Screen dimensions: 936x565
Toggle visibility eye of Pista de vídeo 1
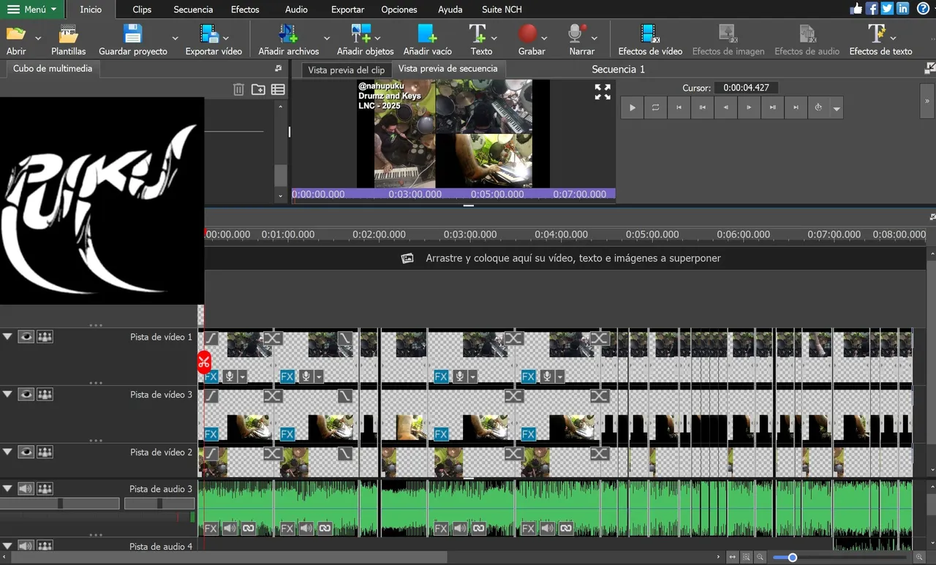pos(26,337)
